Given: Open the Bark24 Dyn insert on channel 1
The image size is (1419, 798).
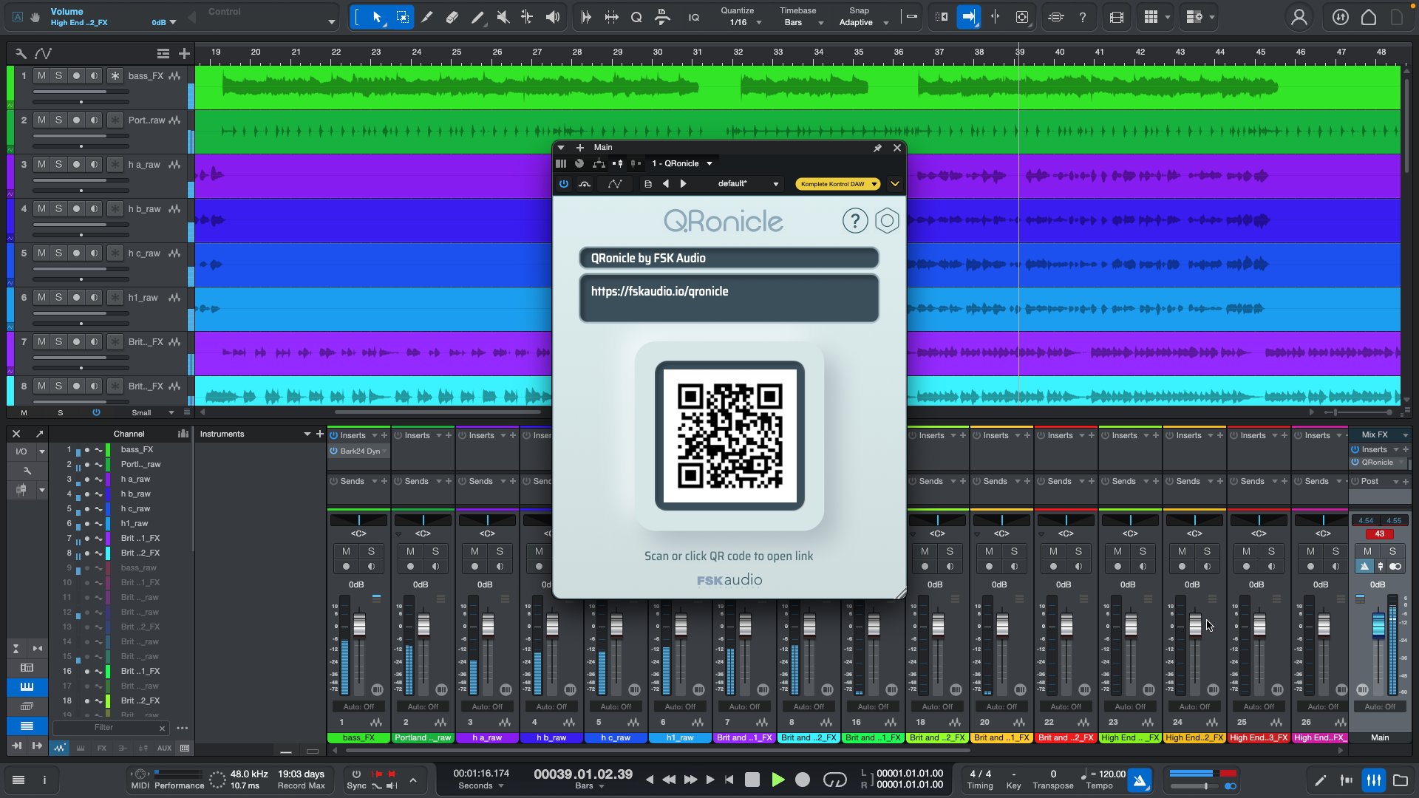Looking at the screenshot, I should click(x=358, y=451).
